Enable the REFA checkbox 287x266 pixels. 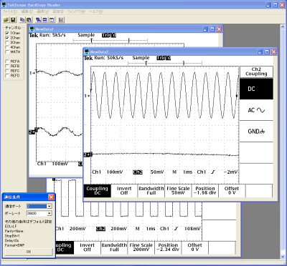[7, 61]
